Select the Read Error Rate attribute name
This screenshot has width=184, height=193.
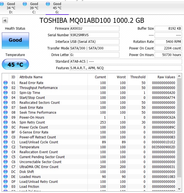click(31, 83)
